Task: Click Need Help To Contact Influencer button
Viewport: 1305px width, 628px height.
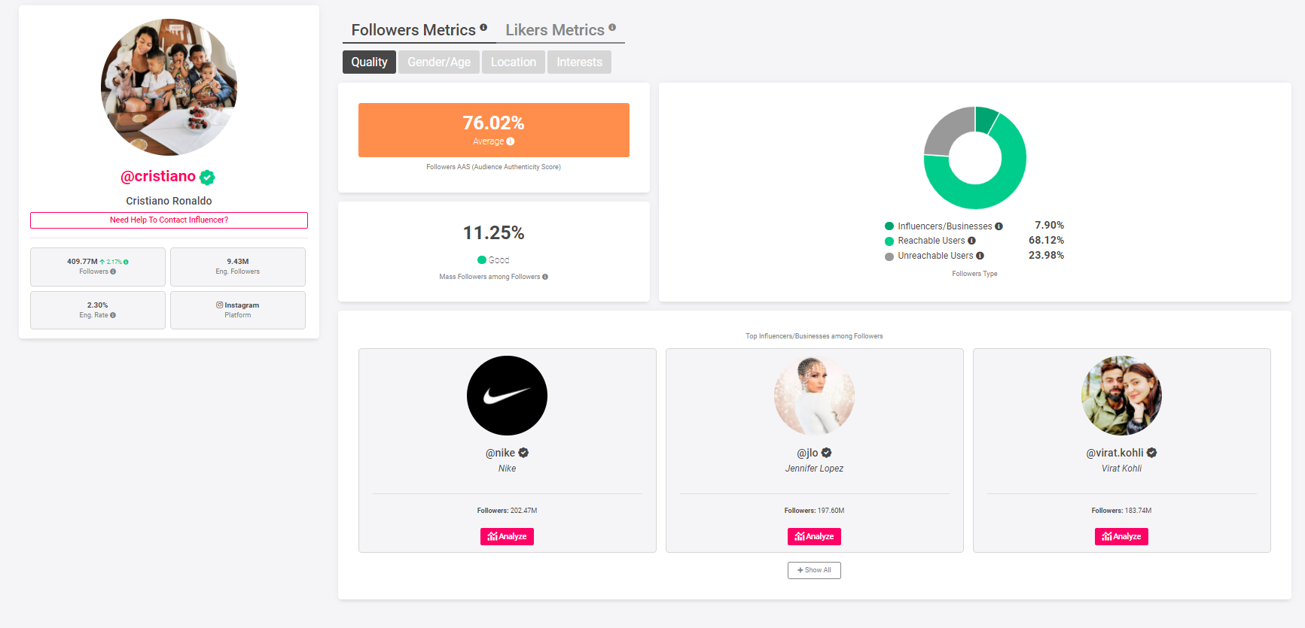Action: tap(169, 220)
